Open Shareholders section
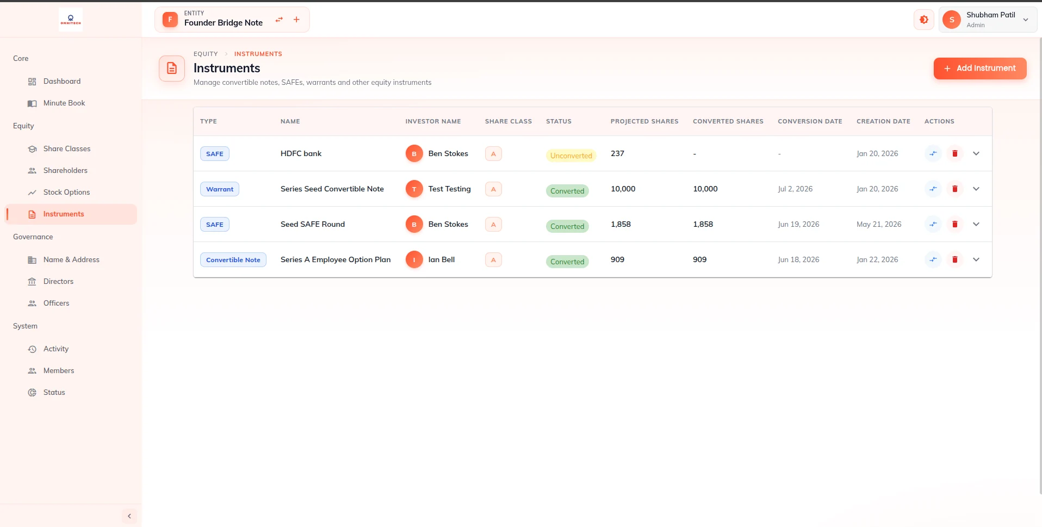 (x=71, y=170)
